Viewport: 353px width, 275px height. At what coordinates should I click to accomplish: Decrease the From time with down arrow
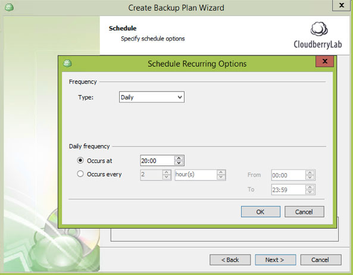(x=310, y=177)
